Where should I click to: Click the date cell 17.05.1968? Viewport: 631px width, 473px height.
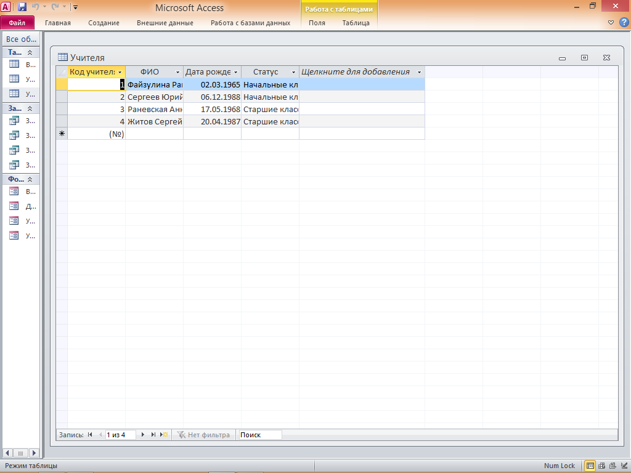(x=213, y=109)
